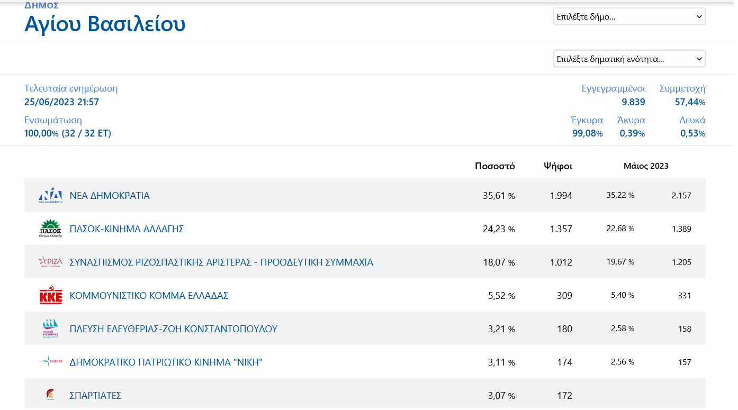This screenshot has width=738, height=410.
Task: Click ΚΟΜΜΟΥΝΙΣΤΙΚΟ ΚΟΜΜΑ ΕΛΛΑΔΑΣ link
Action: (x=149, y=296)
